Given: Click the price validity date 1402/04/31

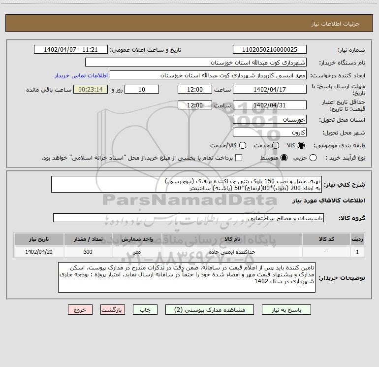Looking at the screenshot, I should coord(270,105).
